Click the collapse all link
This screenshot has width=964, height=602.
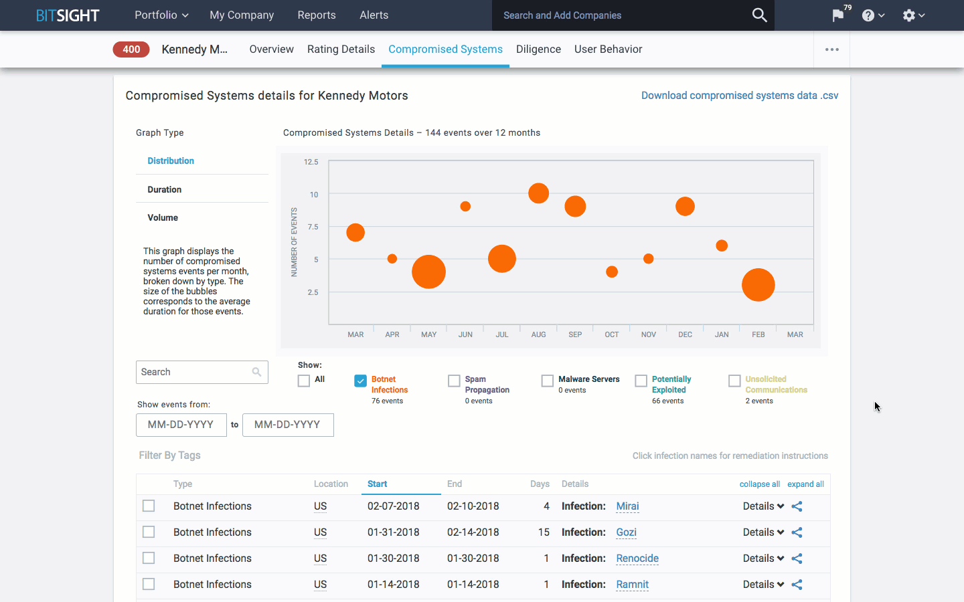pos(760,484)
